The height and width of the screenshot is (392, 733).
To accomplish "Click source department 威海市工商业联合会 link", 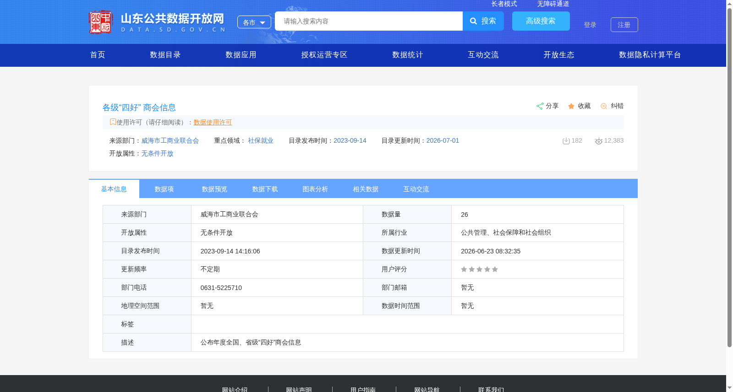I will 170,140.
